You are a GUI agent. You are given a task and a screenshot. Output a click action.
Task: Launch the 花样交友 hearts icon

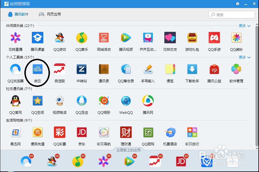170,38
